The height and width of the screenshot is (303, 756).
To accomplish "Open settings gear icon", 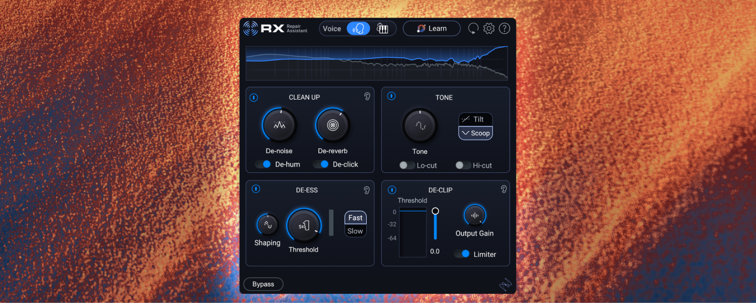I will [489, 28].
